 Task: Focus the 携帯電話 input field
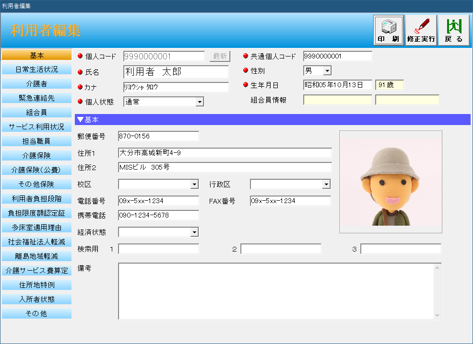click(x=158, y=216)
